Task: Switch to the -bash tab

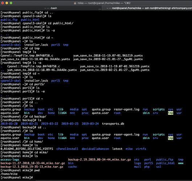Action: click(51, 8)
